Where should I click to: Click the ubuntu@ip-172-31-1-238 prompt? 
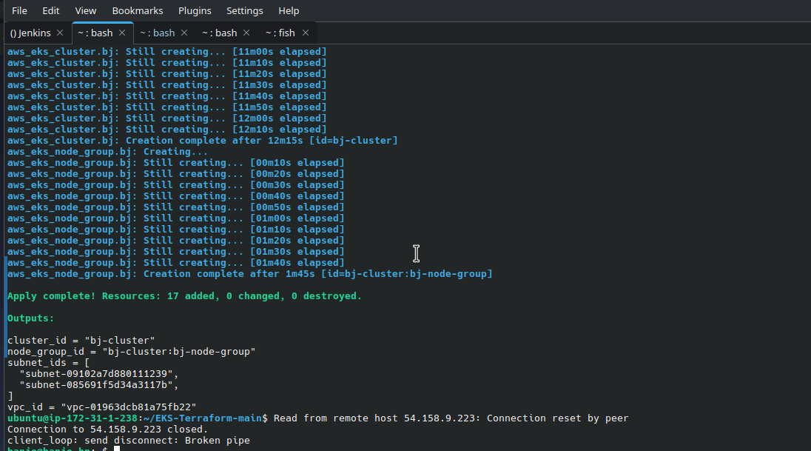[x=138, y=418]
